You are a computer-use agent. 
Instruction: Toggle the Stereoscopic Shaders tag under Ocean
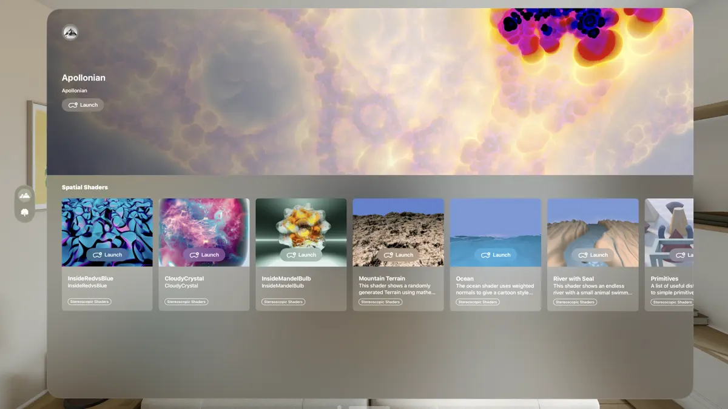click(x=477, y=302)
